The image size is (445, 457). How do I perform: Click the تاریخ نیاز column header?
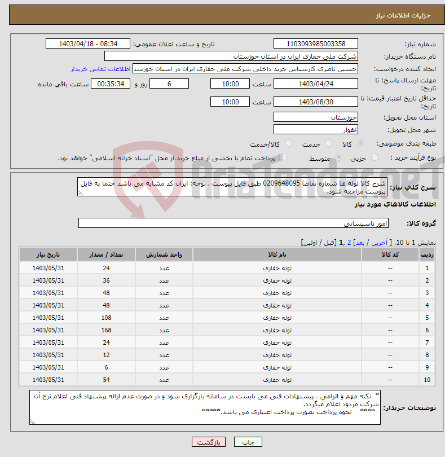coord(48,254)
